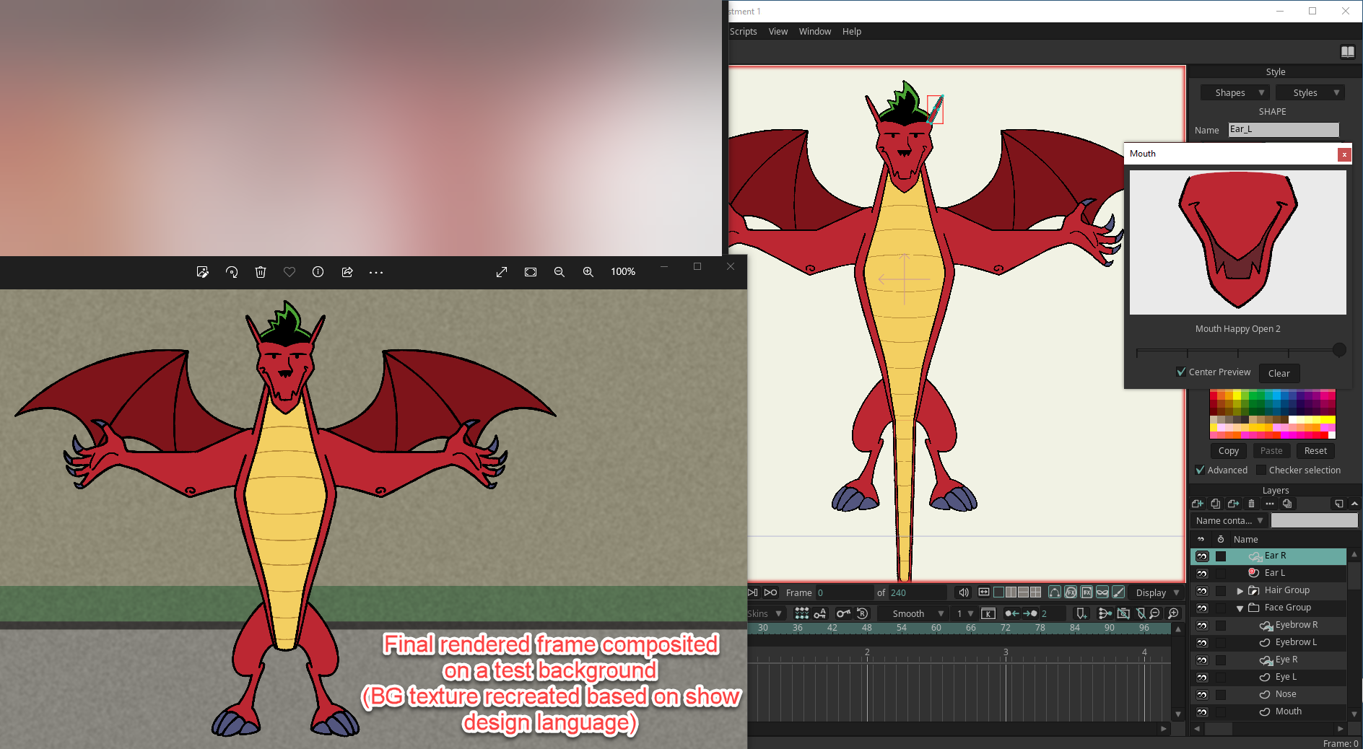Click the Reset style button
Screen dimensions: 1363x749
[x=1315, y=450]
